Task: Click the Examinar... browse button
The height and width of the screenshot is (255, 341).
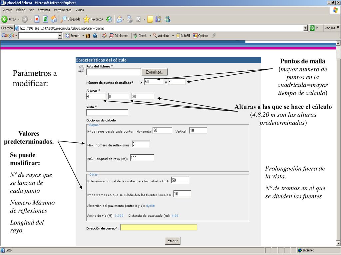Action: [155, 72]
